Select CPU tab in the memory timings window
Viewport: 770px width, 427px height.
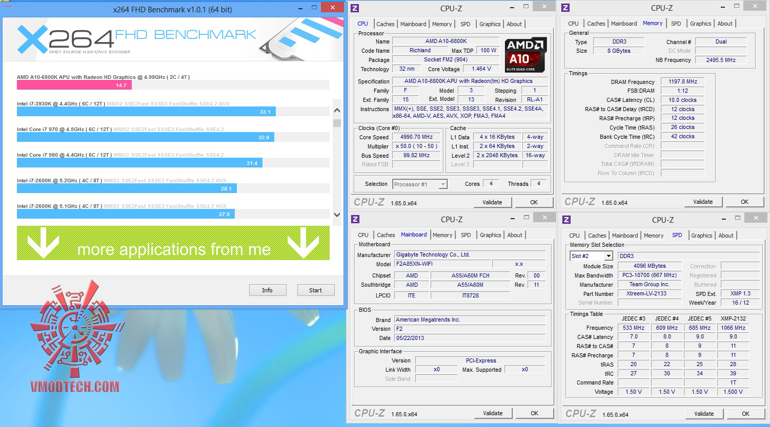[x=573, y=24]
